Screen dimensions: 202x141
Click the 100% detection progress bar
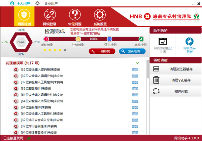tap(94, 39)
